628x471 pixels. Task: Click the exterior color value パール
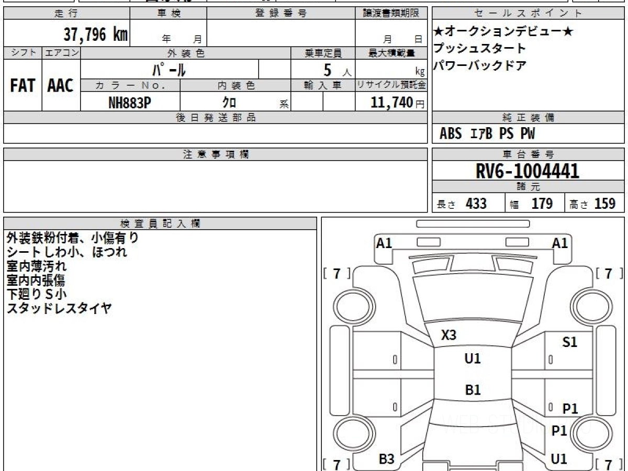point(169,70)
